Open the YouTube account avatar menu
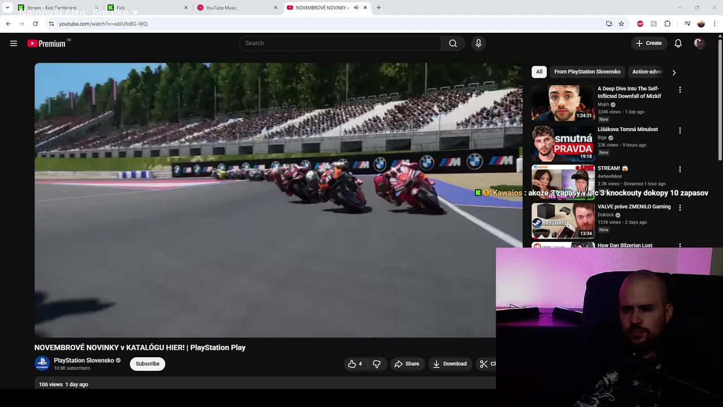Image resolution: width=723 pixels, height=407 pixels. point(699,44)
